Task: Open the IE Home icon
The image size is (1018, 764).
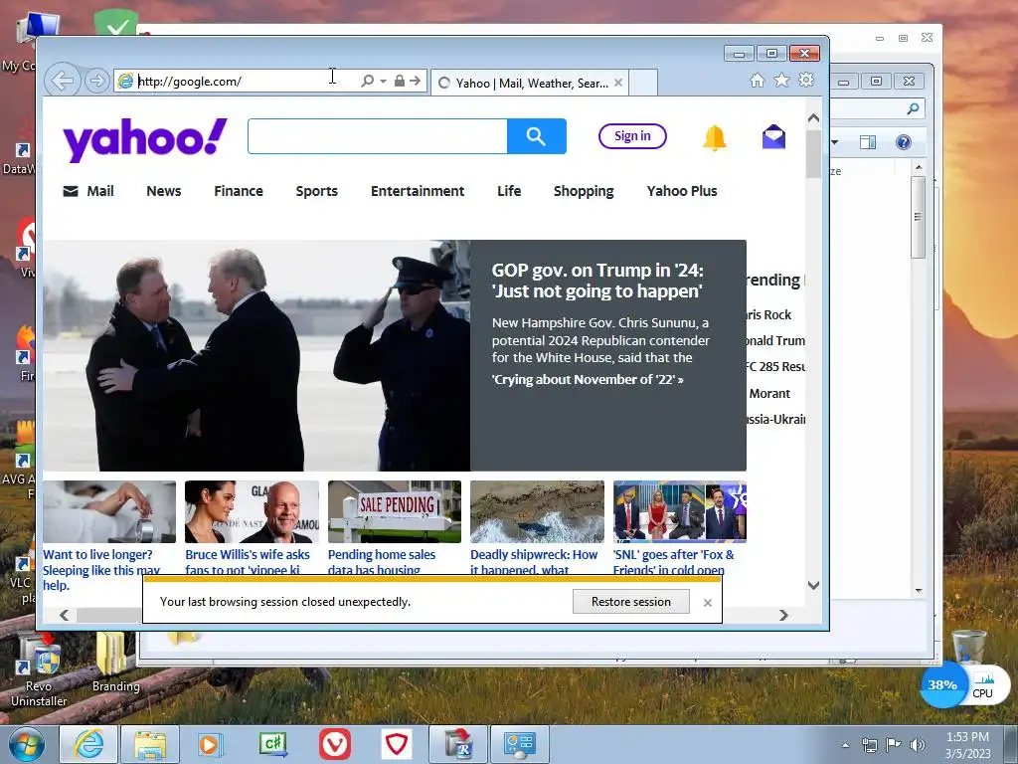Action: (x=757, y=80)
